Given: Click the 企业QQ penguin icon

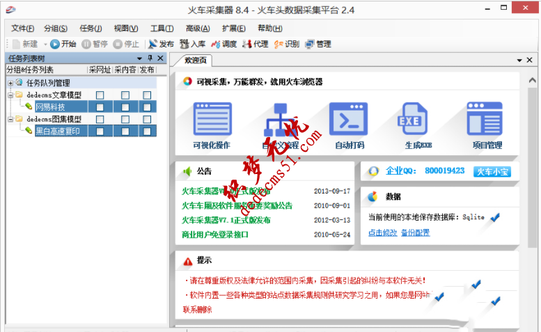Looking at the screenshot, I should coord(373,171).
